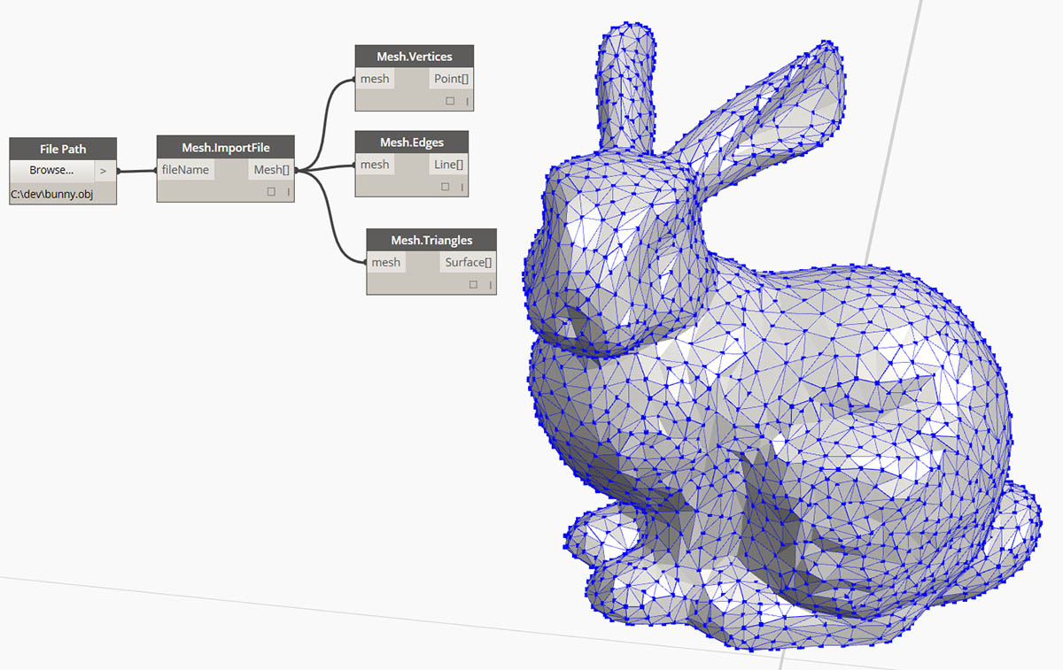Screen dimensions: 1063x670
Task: Select the File Path node header
Action: click(63, 148)
